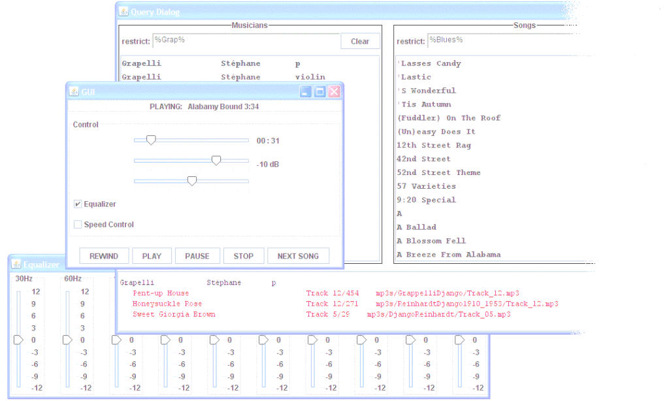Uncheck the Equalizer checkbox
Screen dimensions: 669x401
[x=78, y=204]
